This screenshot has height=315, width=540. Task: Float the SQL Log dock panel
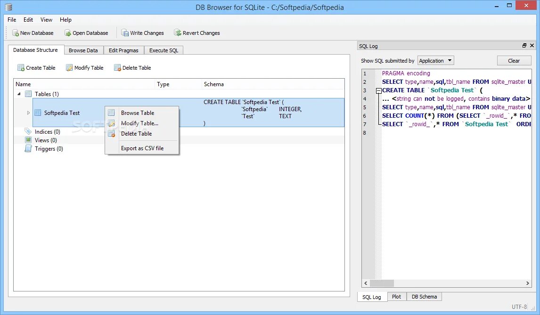pyautogui.click(x=524, y=46)
